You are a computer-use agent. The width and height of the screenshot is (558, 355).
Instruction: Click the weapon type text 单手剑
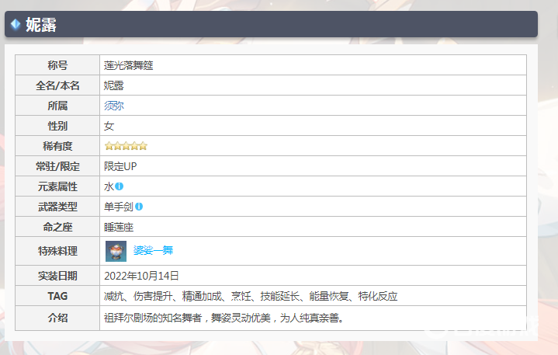(119, 207)
